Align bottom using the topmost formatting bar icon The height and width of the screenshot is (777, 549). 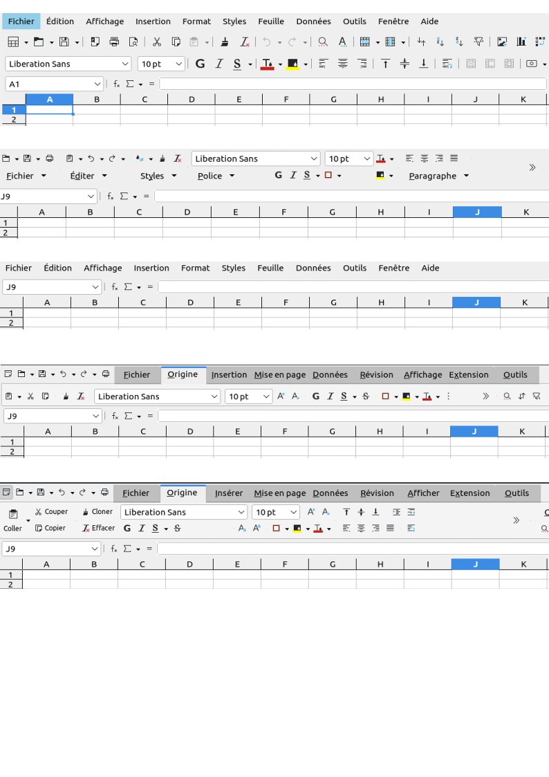(x=424, y=64)
